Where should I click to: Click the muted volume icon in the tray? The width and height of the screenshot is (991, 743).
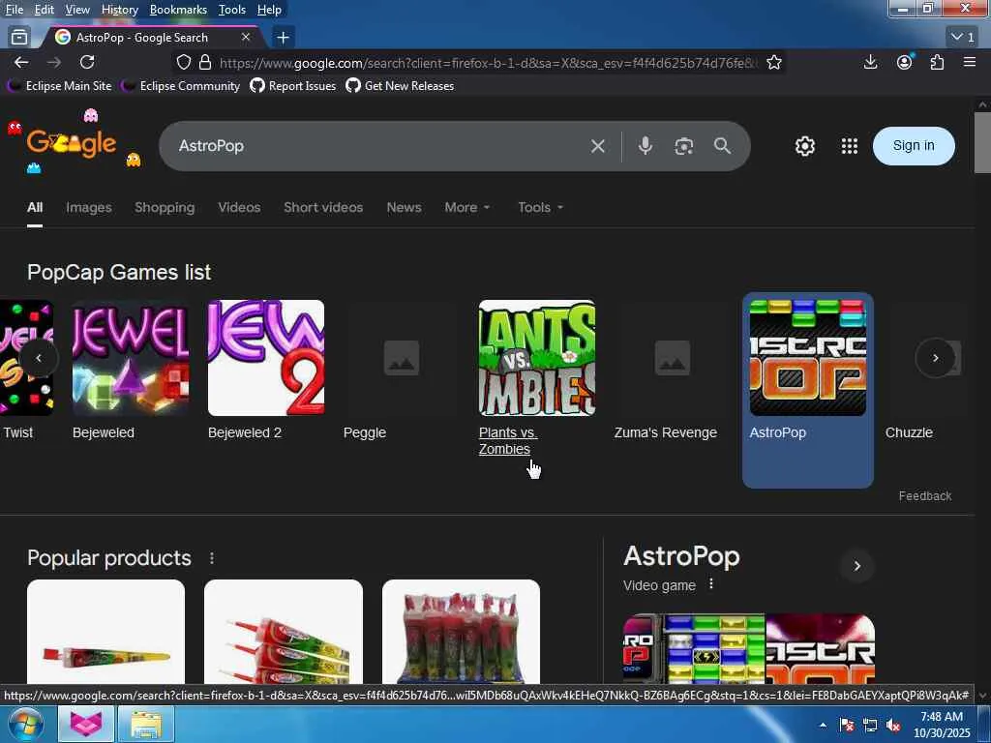click(893, 726)
